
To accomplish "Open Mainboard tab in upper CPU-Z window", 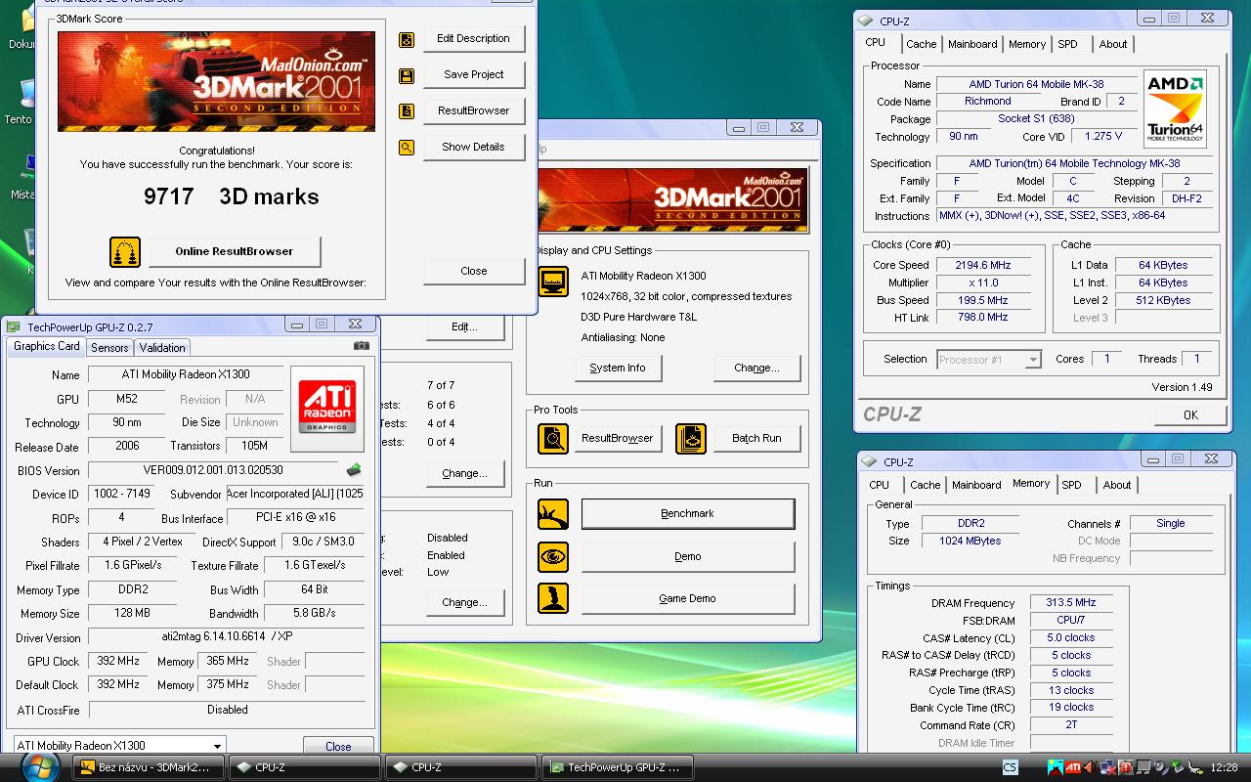I will [972, 44].
